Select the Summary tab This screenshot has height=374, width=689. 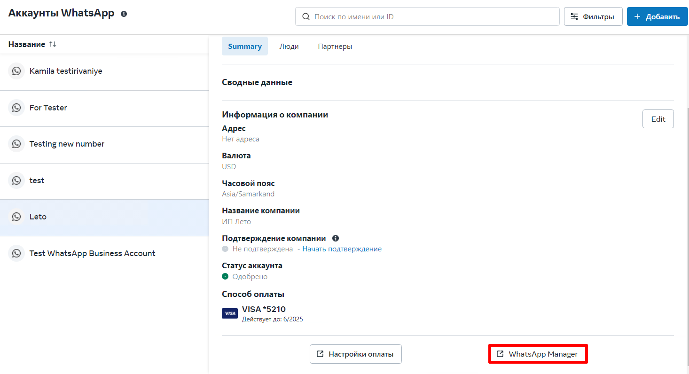[245, 47]
